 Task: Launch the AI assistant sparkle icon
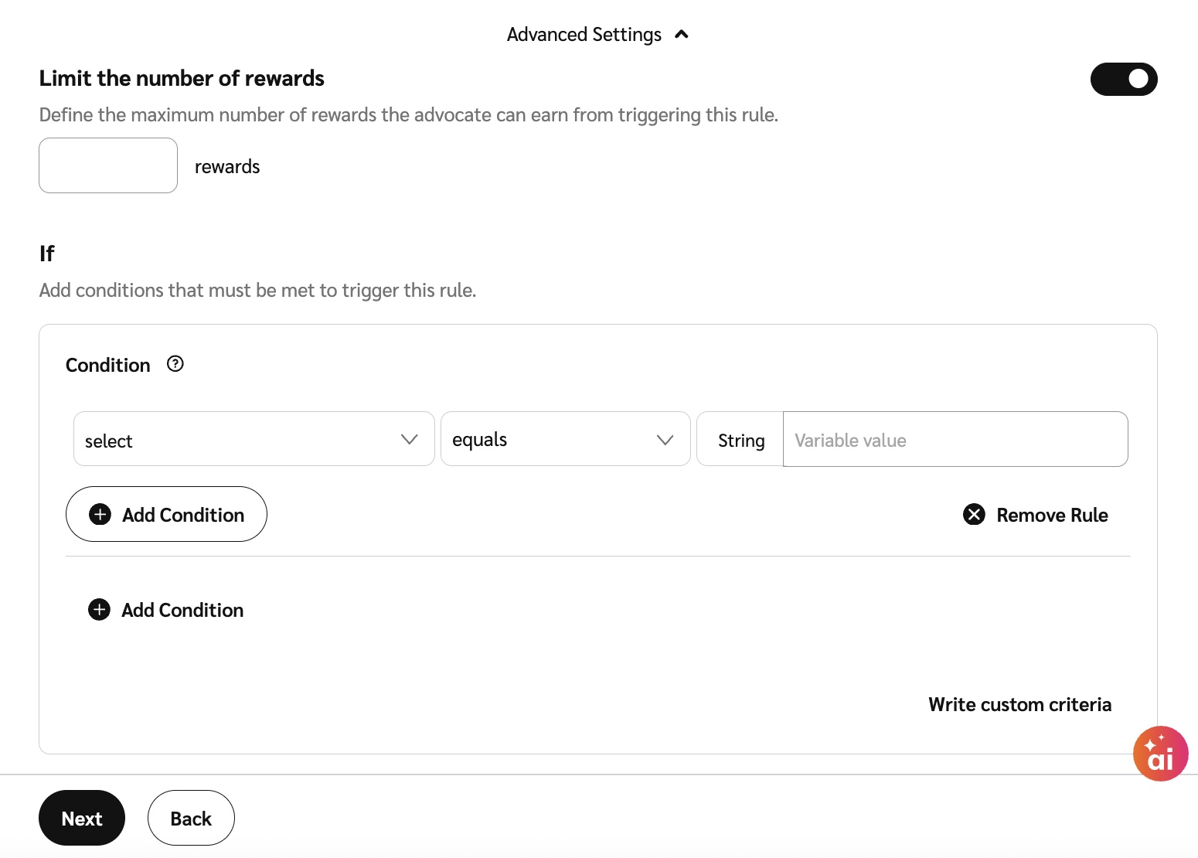1160,754
